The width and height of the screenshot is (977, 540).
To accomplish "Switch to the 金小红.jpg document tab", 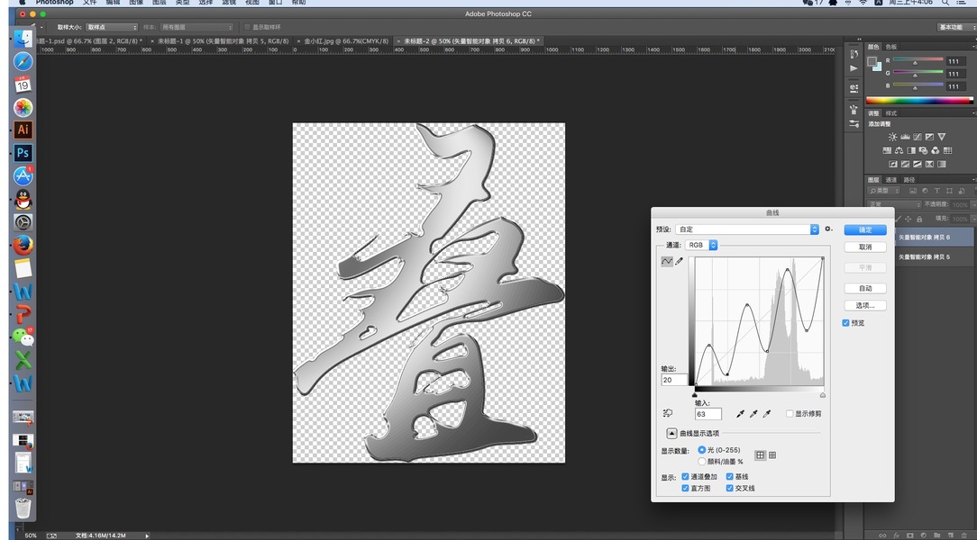I will 346,41.
